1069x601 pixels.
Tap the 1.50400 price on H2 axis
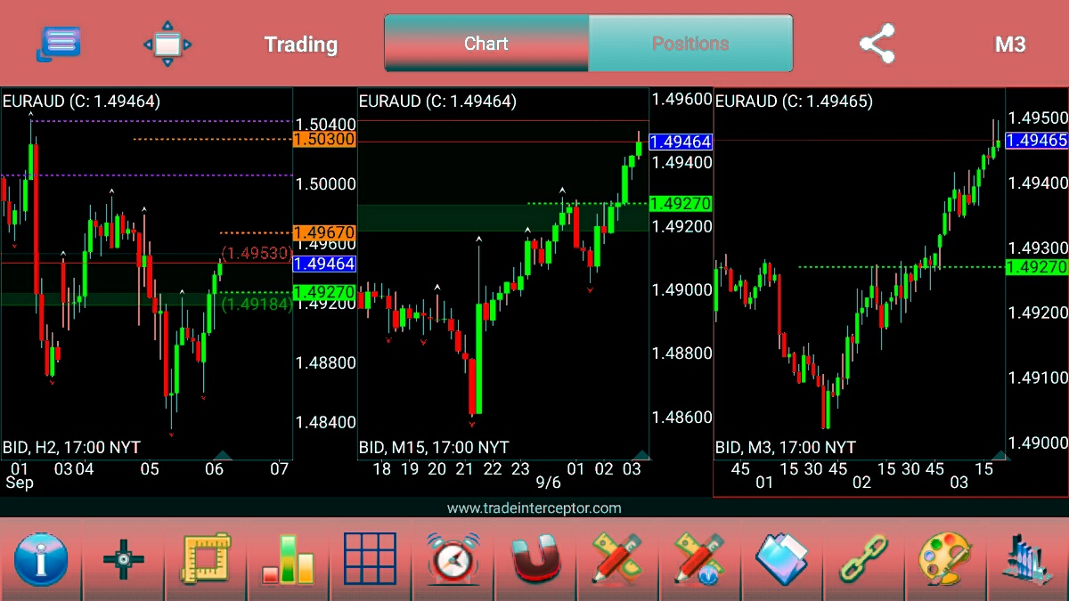(x=326, y=124)
